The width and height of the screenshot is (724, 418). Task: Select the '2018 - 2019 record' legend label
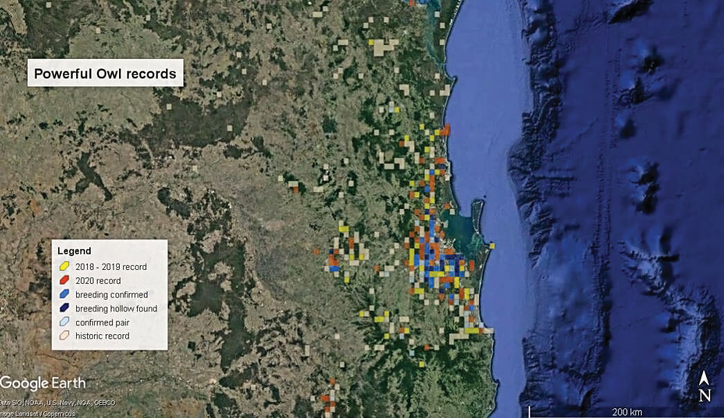pyautogui.click(x=111, y=266)
